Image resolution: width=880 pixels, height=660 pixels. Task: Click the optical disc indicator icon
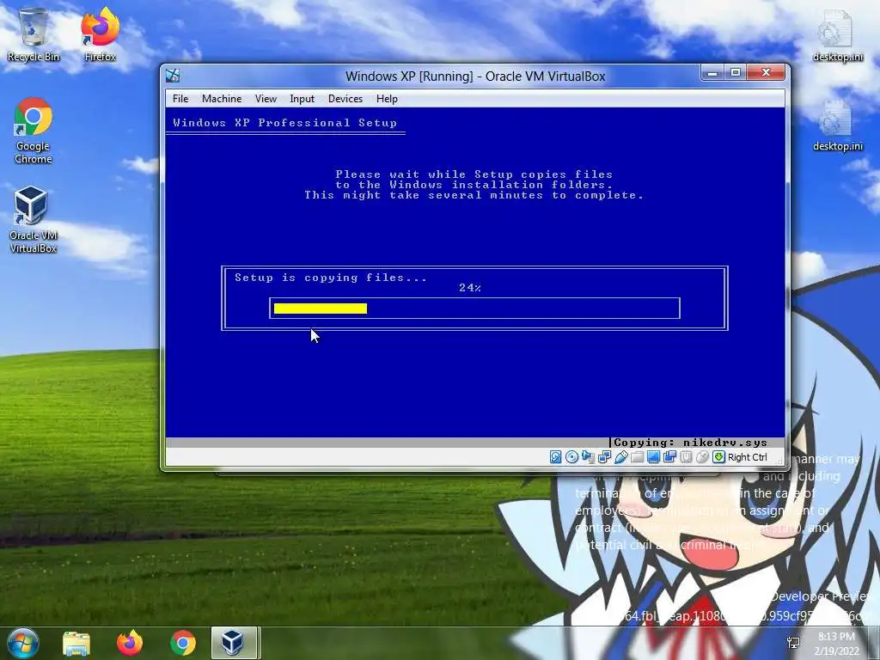[571, 457]
